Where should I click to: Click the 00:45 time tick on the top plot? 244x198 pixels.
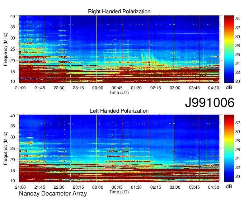(x=117, y=88)
